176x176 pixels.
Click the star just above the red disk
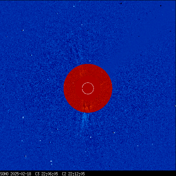pyautogui.click(x=90, y=61)
